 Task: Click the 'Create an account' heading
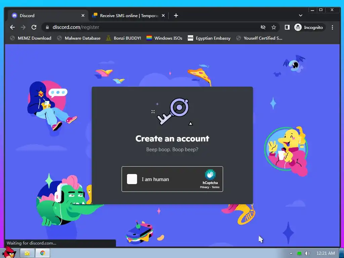click(172, 139)
